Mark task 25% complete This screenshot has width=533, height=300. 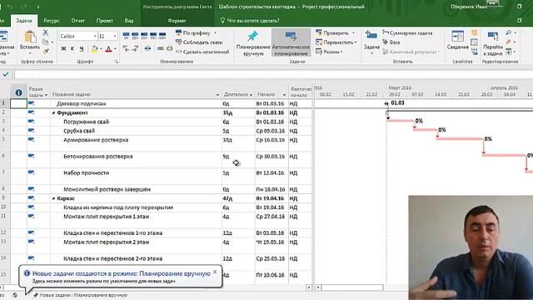[x=135, y=36]
